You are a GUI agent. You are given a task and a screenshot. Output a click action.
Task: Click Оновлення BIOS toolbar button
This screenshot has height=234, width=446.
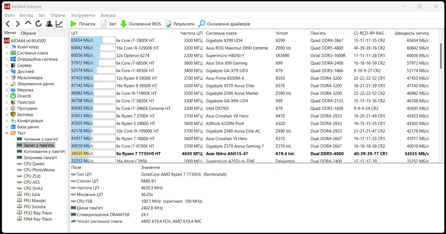(x=141, y=24)
